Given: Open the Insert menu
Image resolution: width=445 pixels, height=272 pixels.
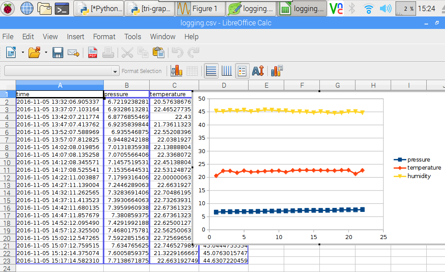Looking at the screenshot, I should tap(75, 37).
